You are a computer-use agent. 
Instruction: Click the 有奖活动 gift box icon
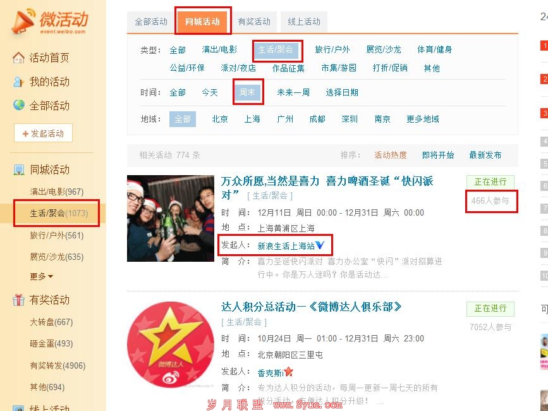tap(18, 300)
